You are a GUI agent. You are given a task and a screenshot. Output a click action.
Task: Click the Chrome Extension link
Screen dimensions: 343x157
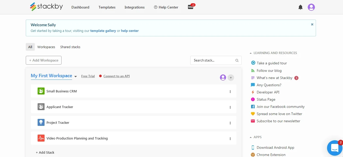pos(271,155)
